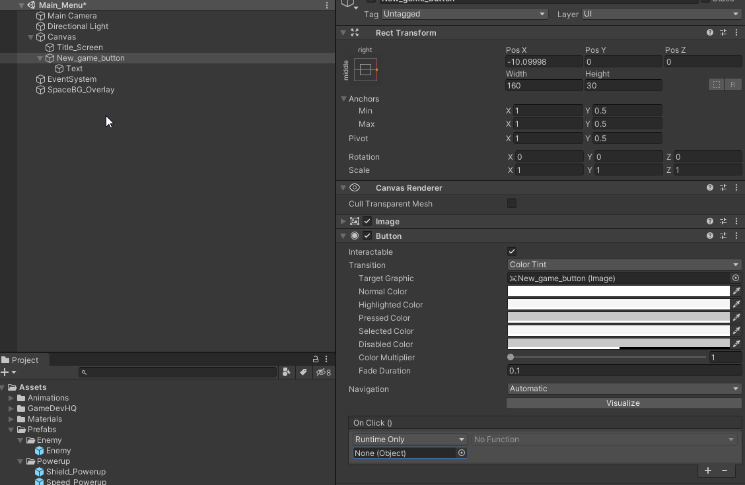Select the Enemy prefab asset
The width and height of the screenshot is (745, 485).
pos(58,451)
